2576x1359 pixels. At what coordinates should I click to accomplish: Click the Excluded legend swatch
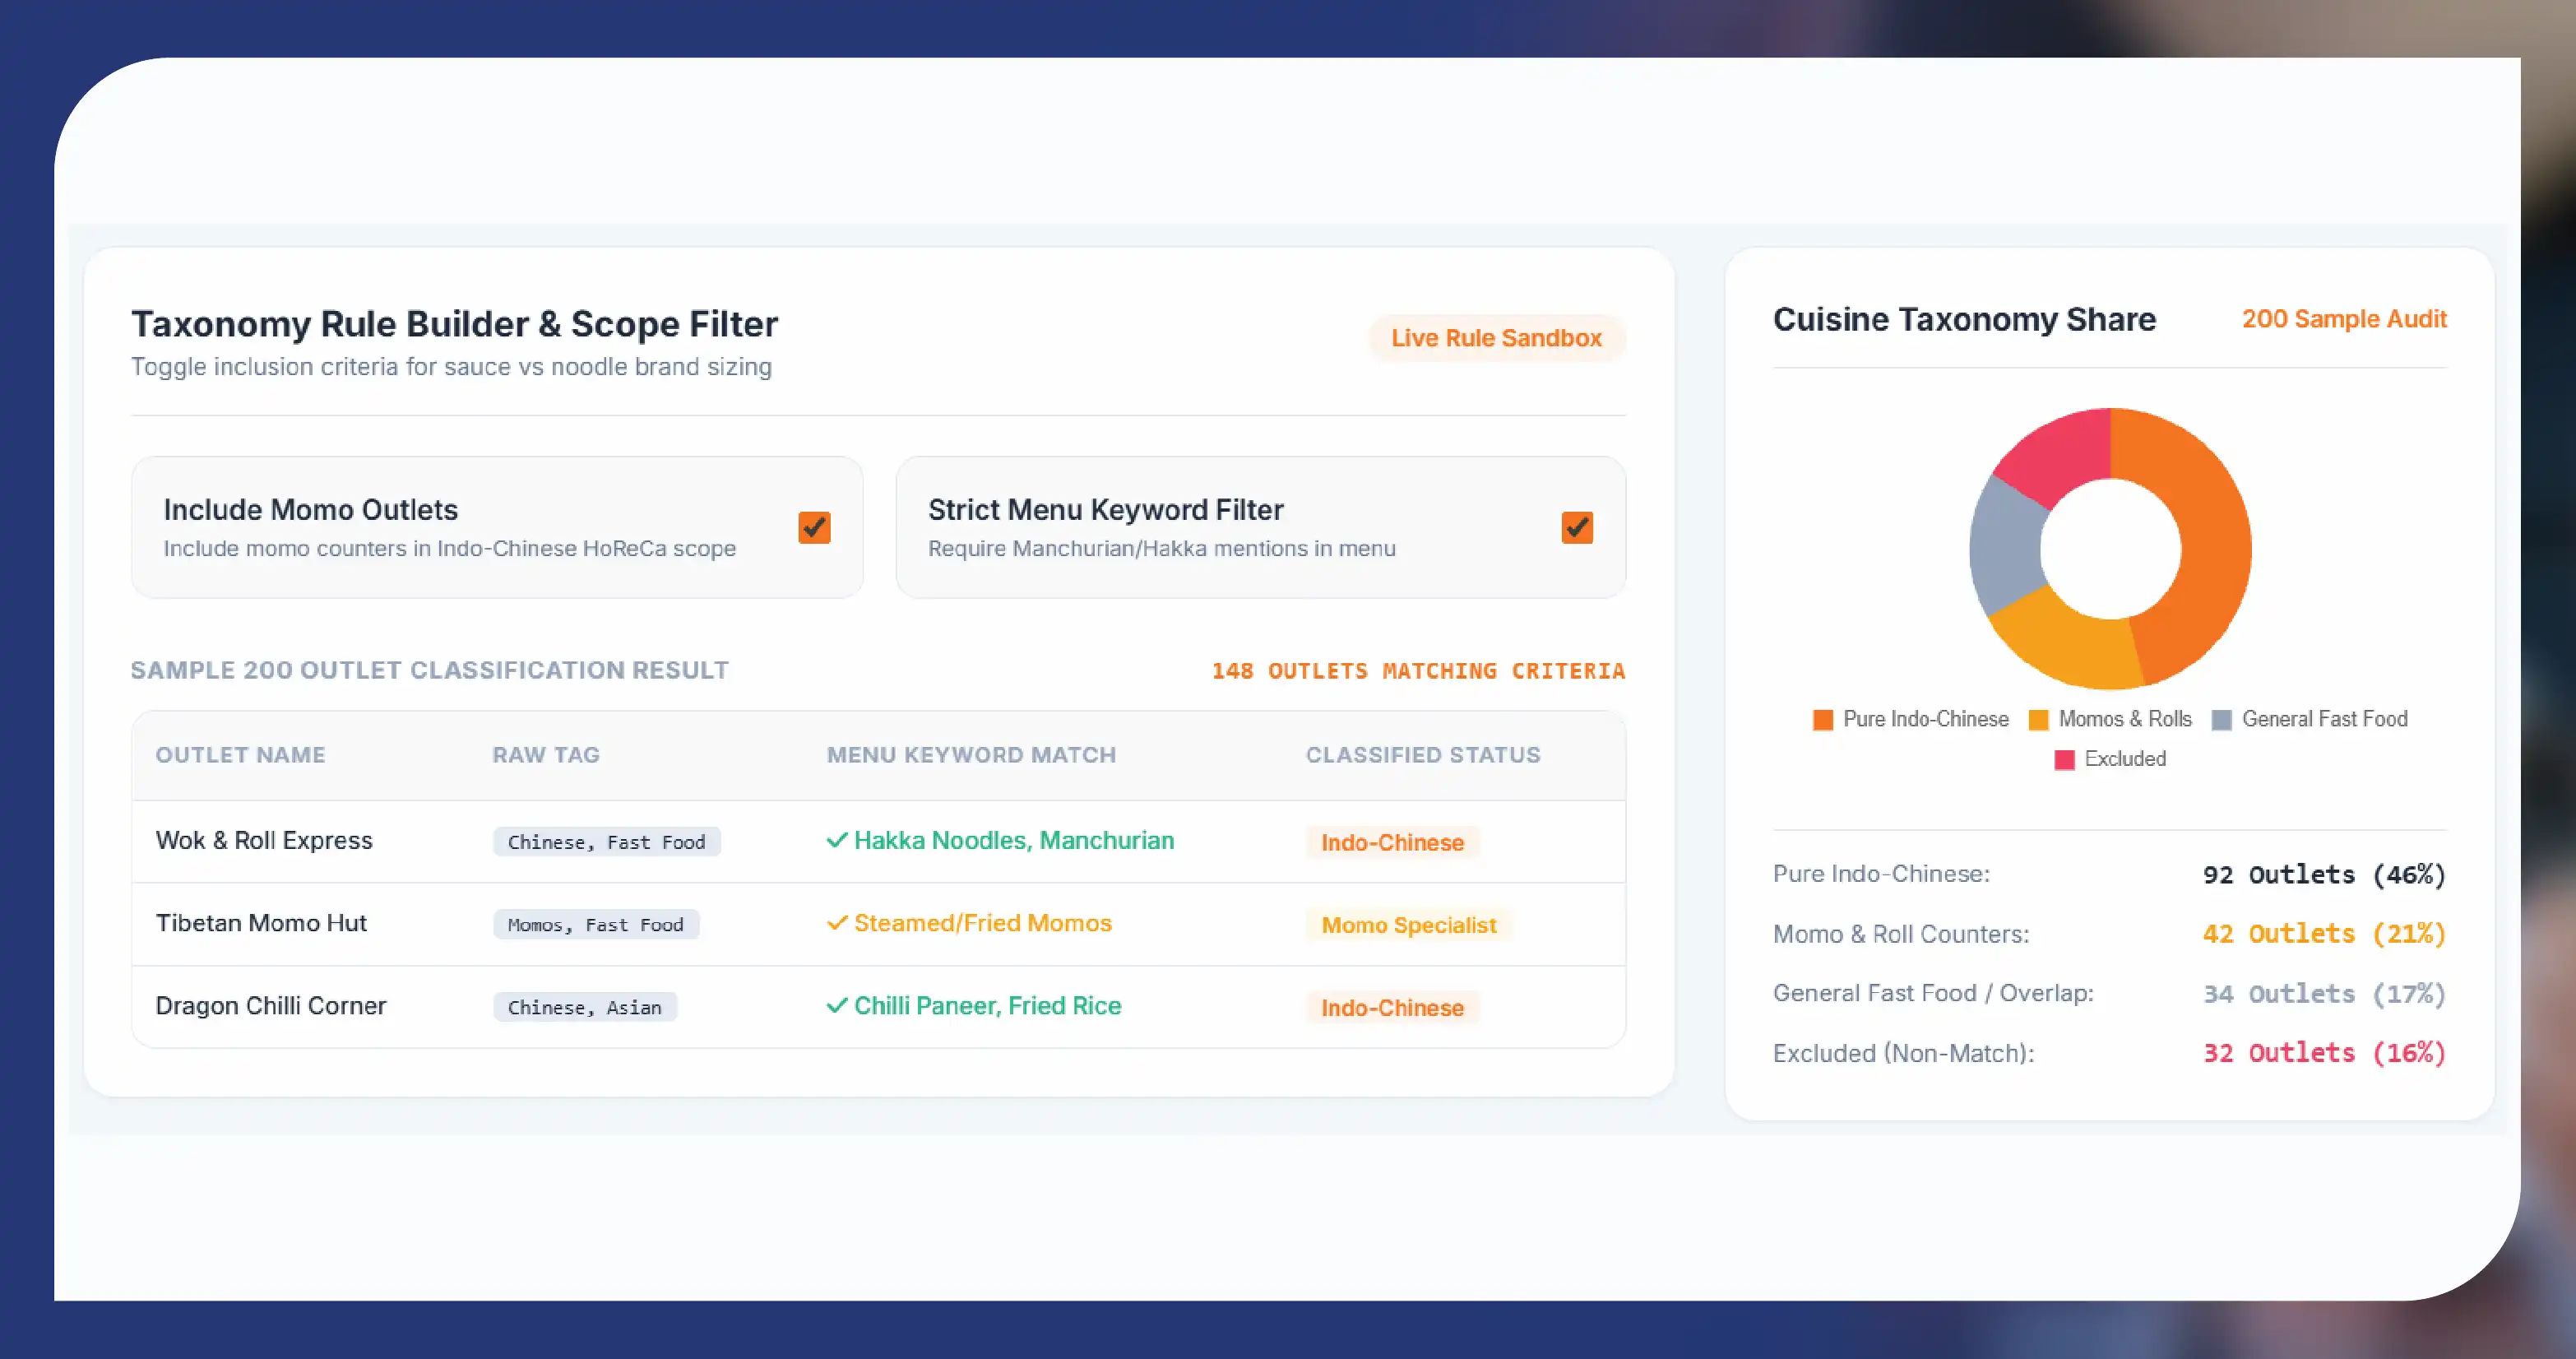point(2064,760)
